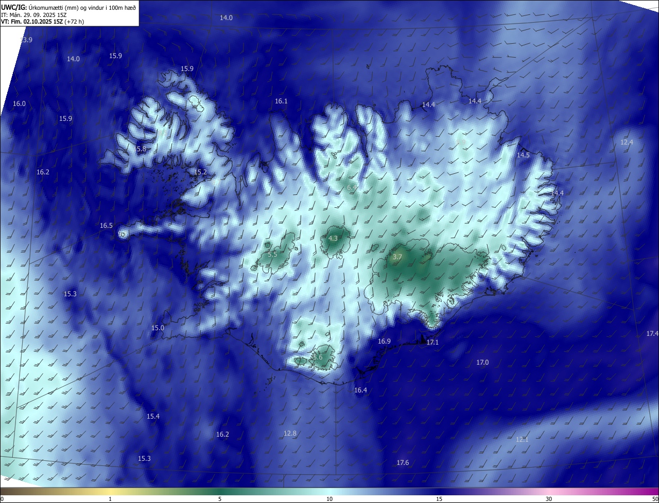Screen dimensions: 659x503
Task: Click the 16.0 value on the map
Action: [19, 103]
